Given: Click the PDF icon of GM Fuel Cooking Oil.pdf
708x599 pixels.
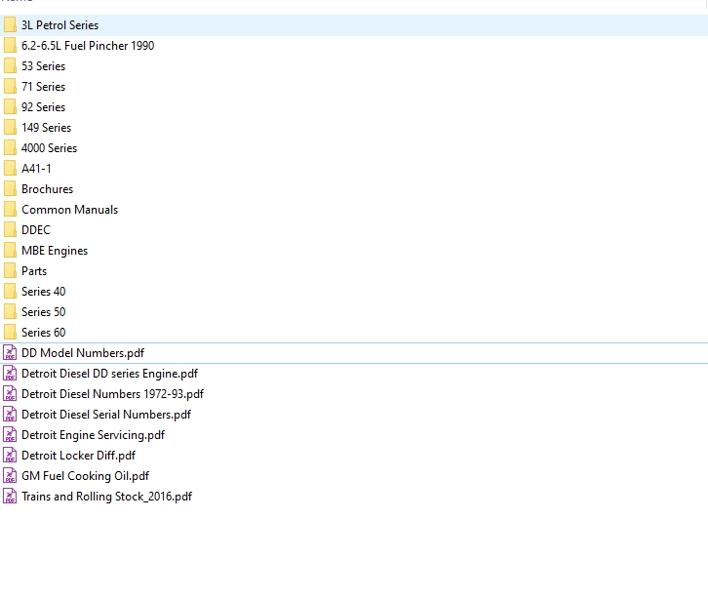Looking at the screenshot, I should (x=10, y=476).
